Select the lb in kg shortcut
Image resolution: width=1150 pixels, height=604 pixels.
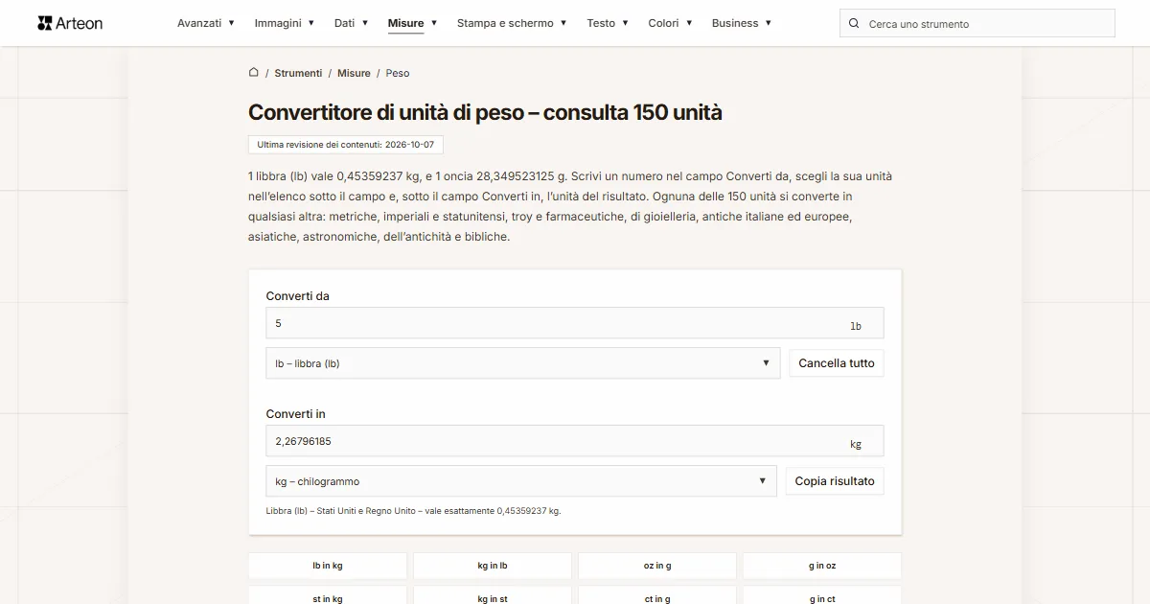[328, 566]
